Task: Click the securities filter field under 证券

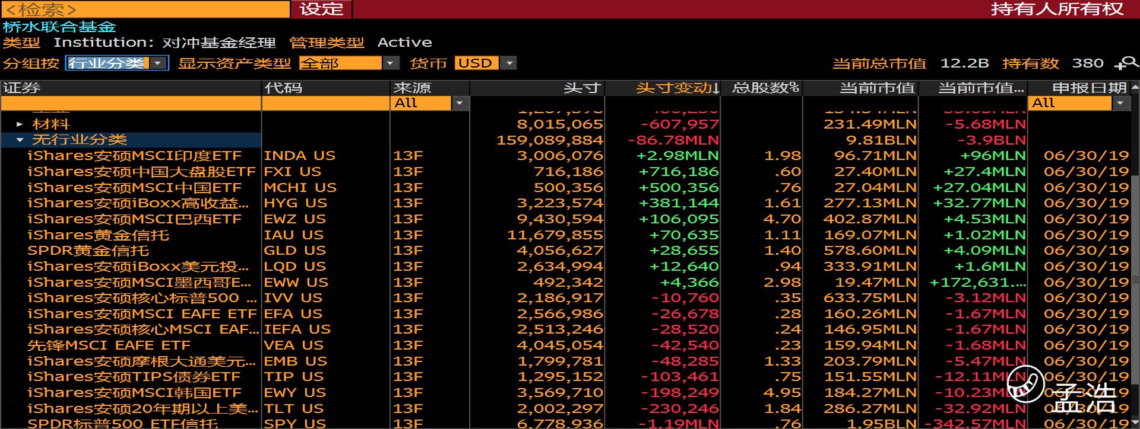Action: (131, 103)
